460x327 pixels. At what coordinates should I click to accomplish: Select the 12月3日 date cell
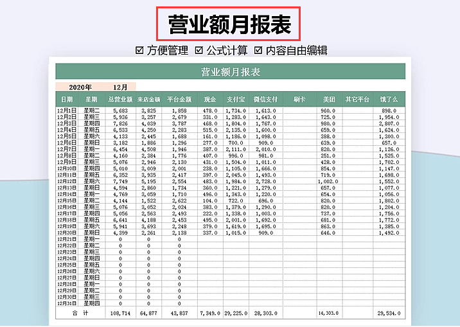[x=67, y=123]
